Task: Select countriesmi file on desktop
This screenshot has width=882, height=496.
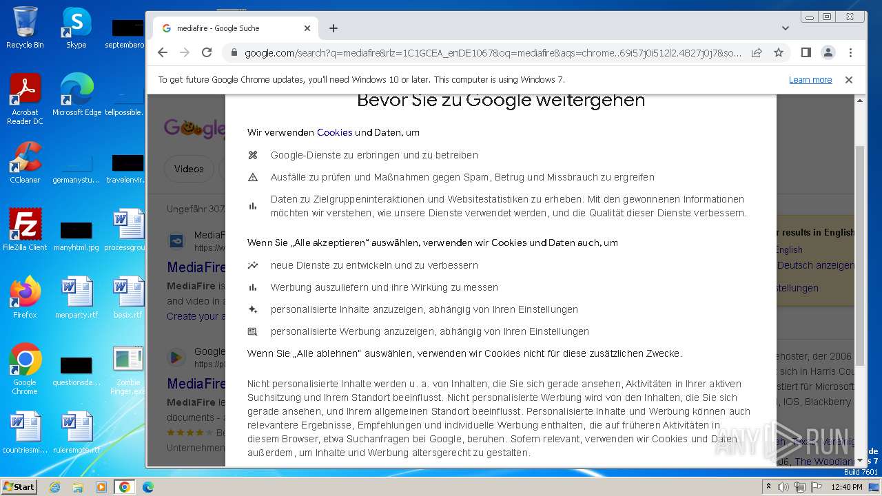Action: coord(25,432)
